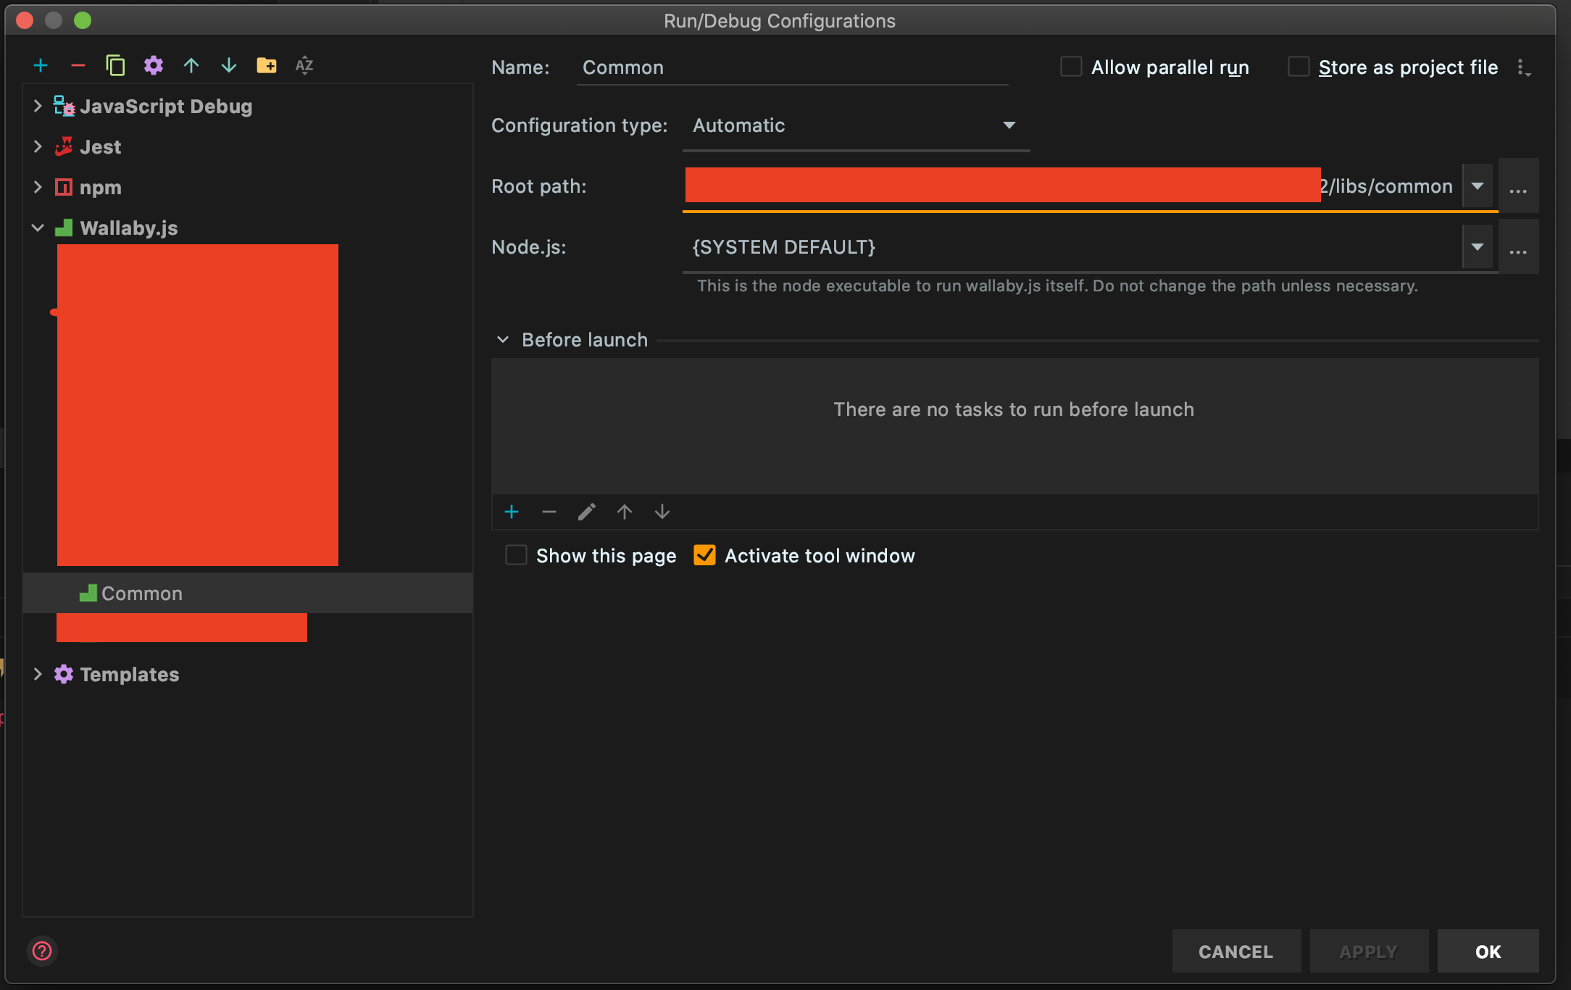
Task: Select the Common Wallaby configuration
Action: pyautogui.click(x=248, y=594)
